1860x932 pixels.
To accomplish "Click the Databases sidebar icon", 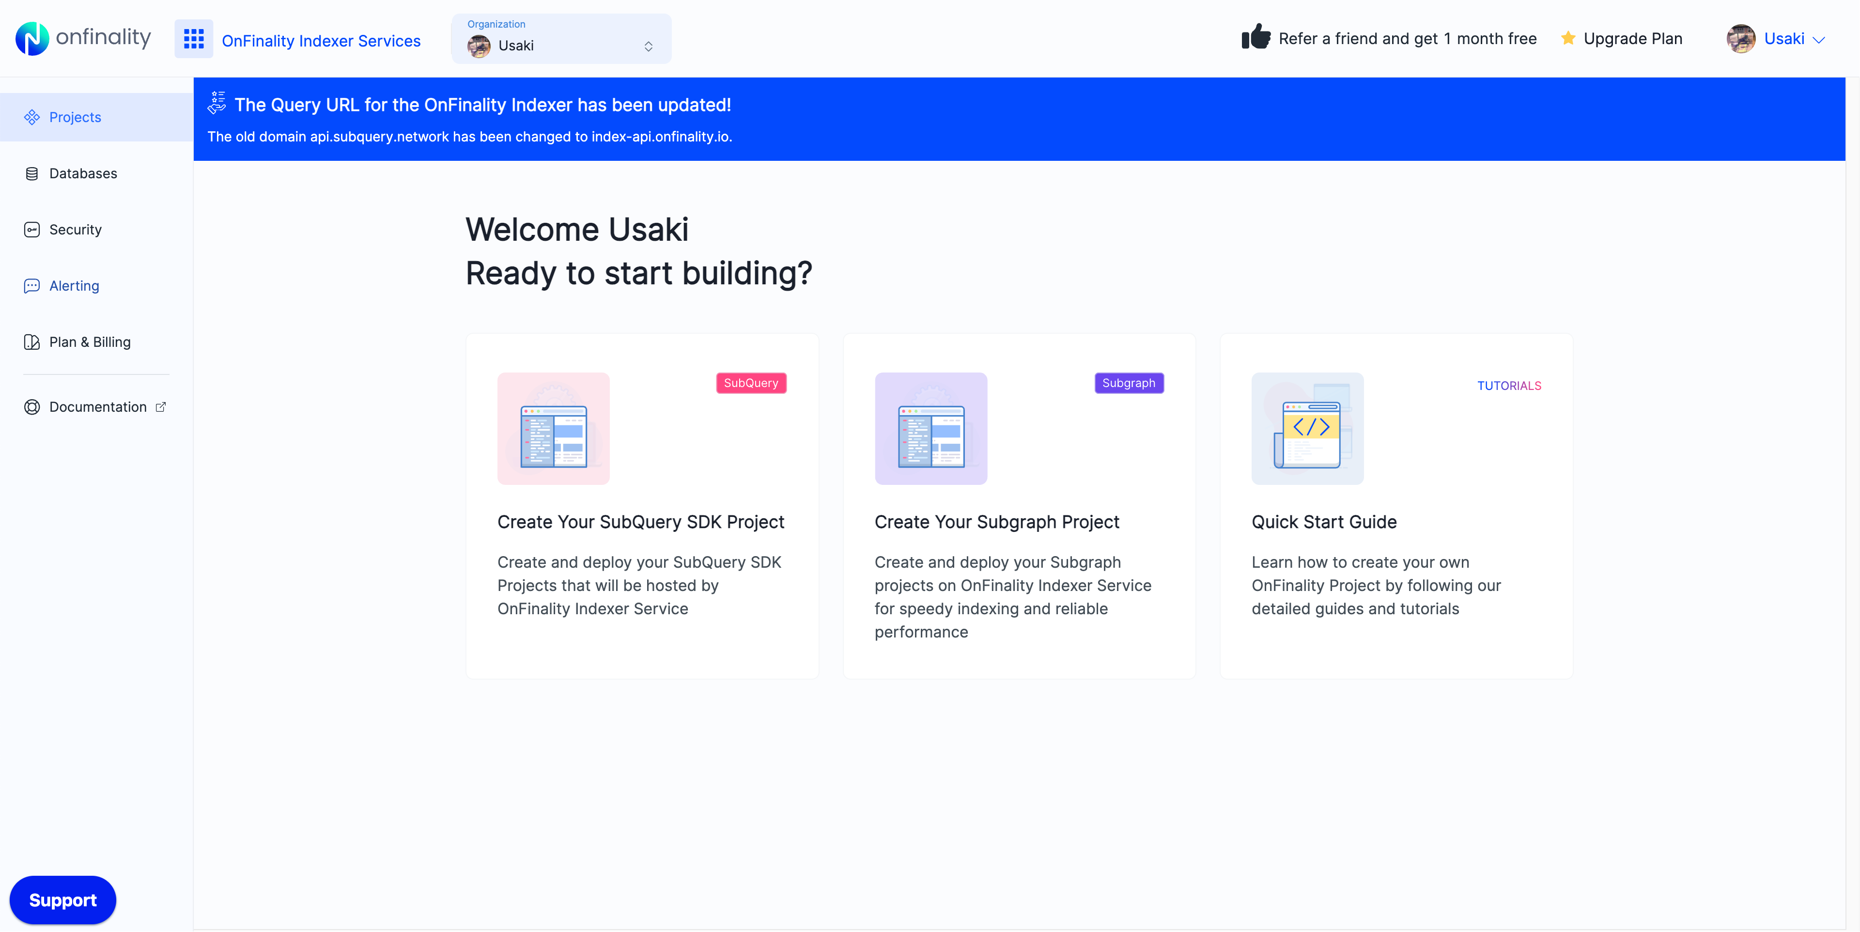I will coord(32,173).
